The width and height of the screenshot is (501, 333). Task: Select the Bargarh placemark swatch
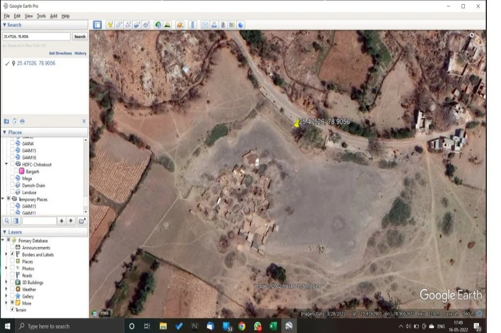tap(22, 171)
